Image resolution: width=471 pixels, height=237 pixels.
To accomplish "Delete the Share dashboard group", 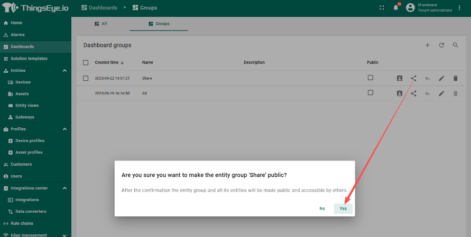I will click(x=455, y=78).
